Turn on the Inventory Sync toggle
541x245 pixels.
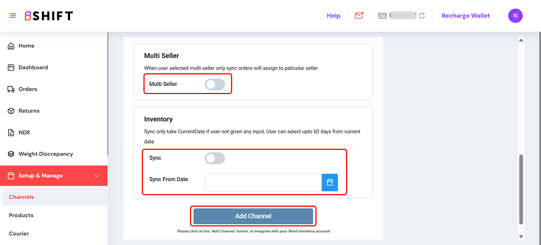(215, 158)
